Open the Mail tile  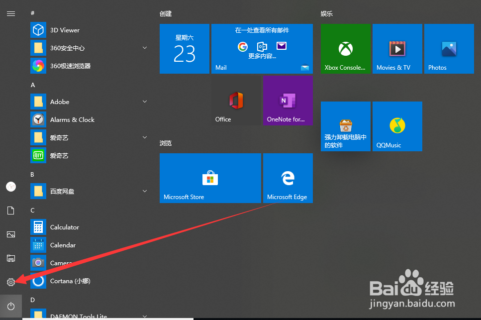[262, 48]
